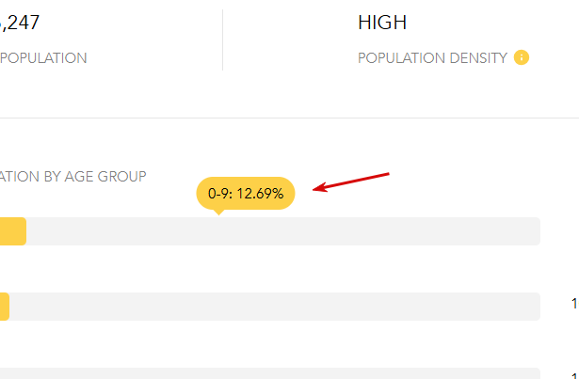Click gray track of first age bar
The image size is (579, 379).
(282, 231)
